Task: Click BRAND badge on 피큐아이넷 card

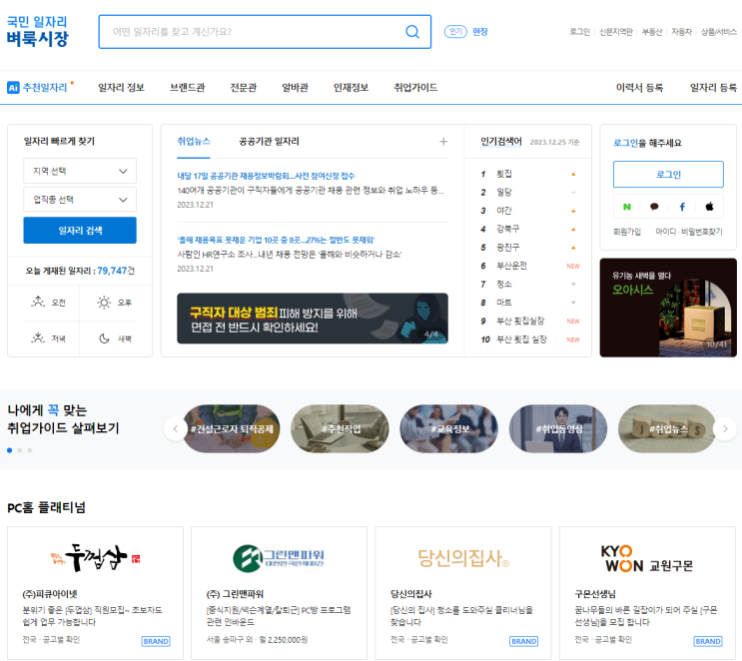Action: (156, 641)
